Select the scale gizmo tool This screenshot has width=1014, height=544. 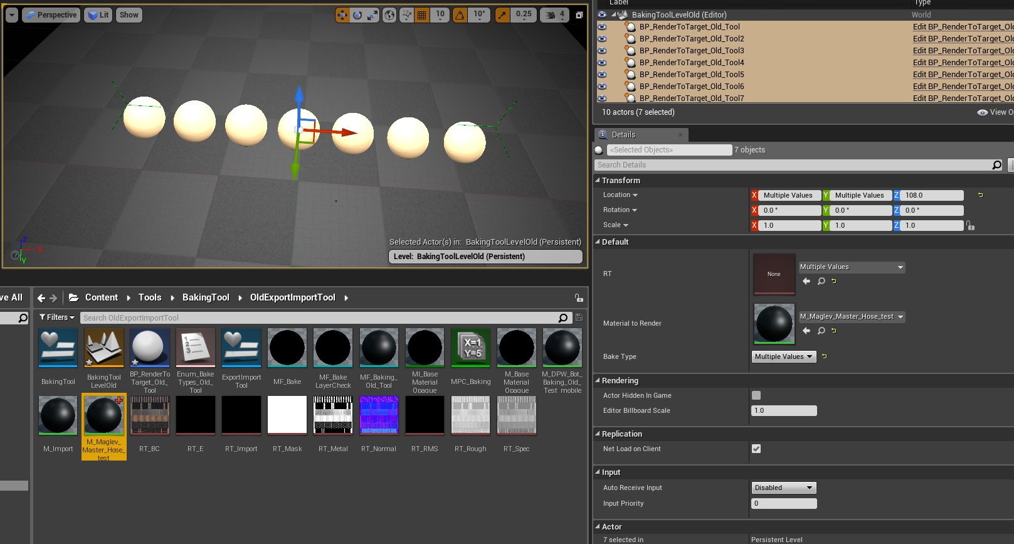[372, 15]
